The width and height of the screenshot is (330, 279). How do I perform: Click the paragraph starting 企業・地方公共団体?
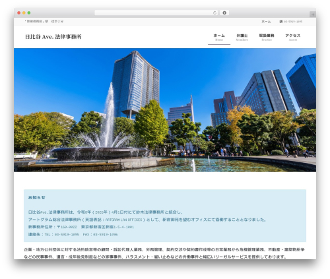164,253
